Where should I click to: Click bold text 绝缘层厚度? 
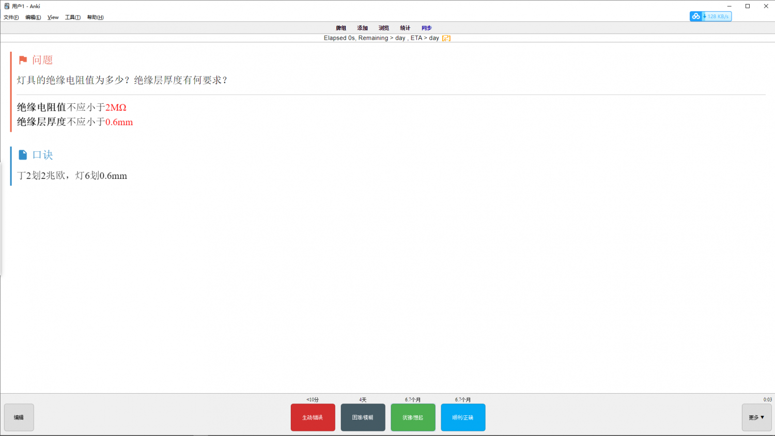pyautogui.click(x=41, y=122)
